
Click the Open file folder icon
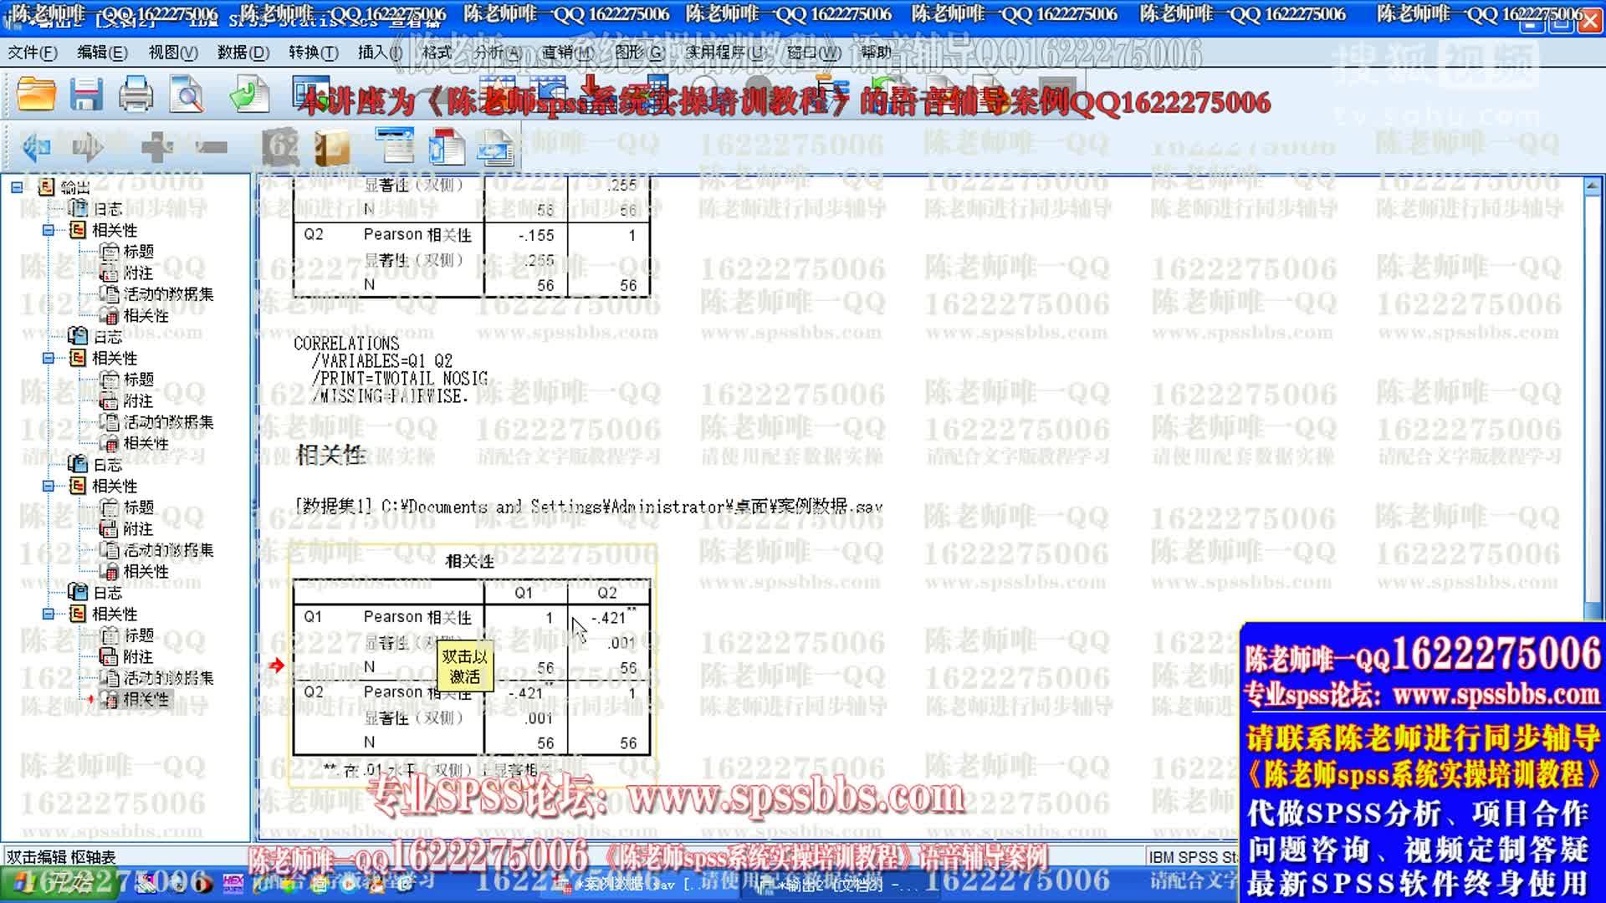(x=36, y=94)
